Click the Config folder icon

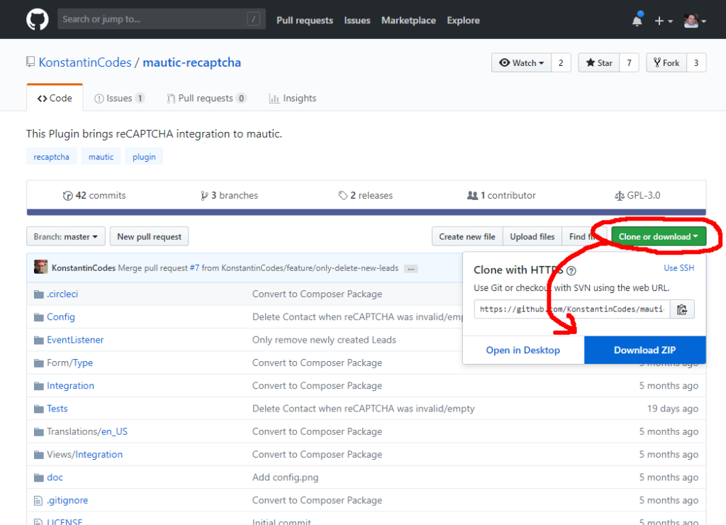tap(39, 317)
